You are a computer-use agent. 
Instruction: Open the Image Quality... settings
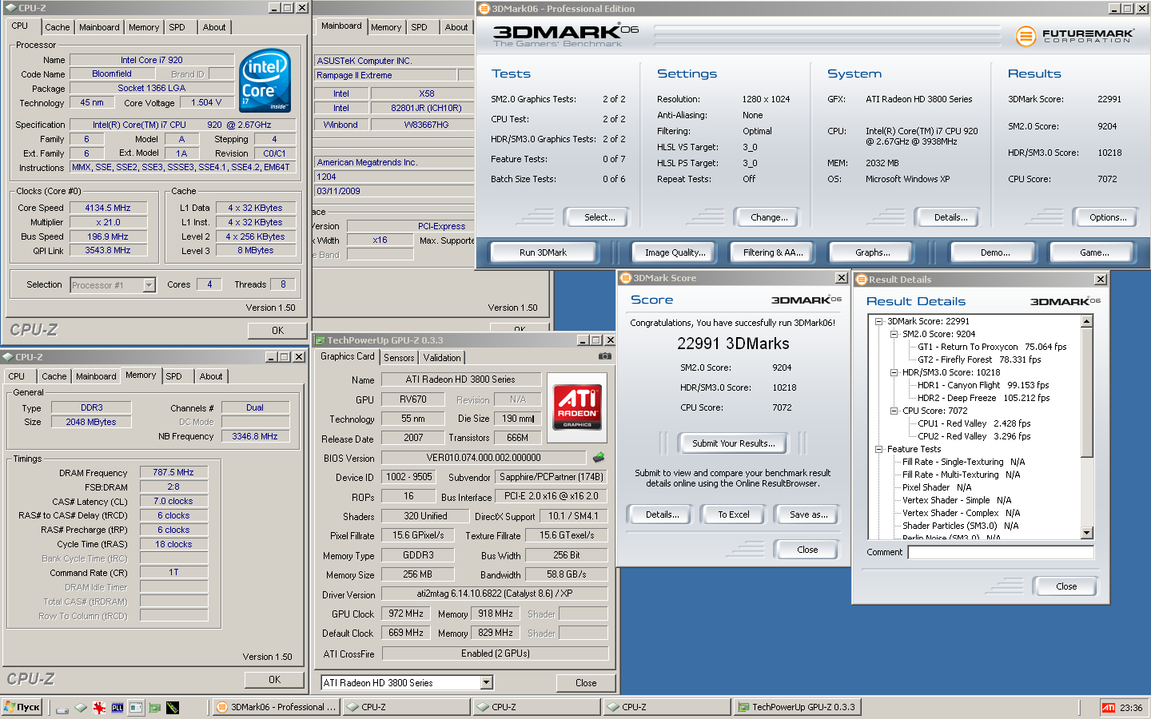pos(675,252)
